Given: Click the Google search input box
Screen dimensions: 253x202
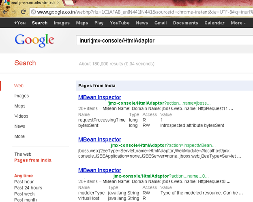Looking at the screenshot, I should (x=162, y=41).
